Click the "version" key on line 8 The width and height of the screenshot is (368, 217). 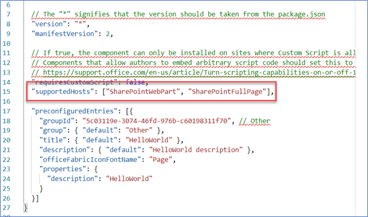(49, 24)
